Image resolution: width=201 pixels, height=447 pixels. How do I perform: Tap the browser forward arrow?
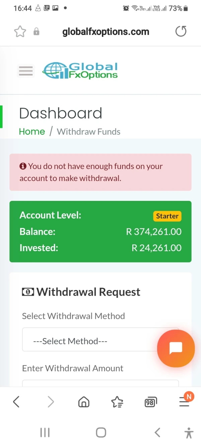[51, 401]
